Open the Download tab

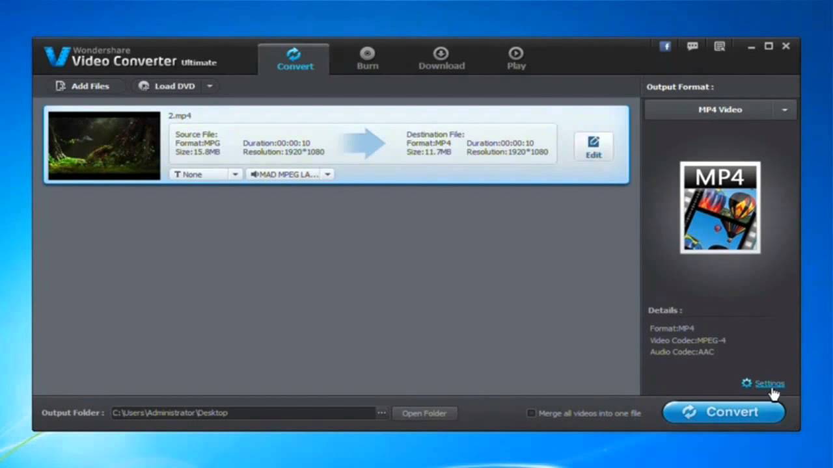[x=441, y=59]
